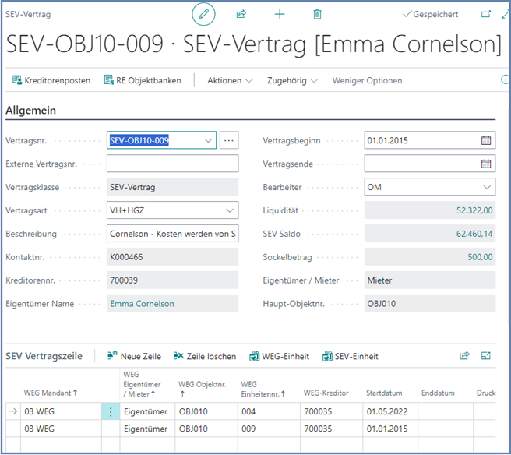Screen dimensions: 511x455
Task: Click Kreditorenposten button
Action: pyautogui.click(x=51, y=80)
